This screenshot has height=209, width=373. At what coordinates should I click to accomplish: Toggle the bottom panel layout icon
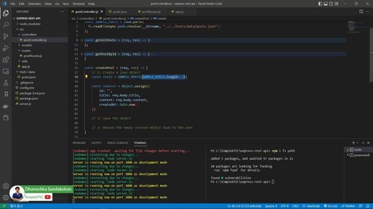click(x=326, y=3)
